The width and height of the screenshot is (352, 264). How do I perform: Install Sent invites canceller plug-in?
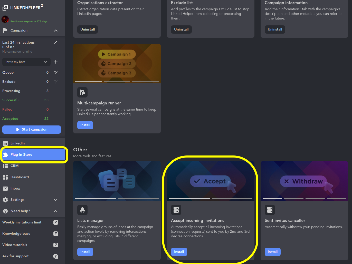tap(273, 252)
